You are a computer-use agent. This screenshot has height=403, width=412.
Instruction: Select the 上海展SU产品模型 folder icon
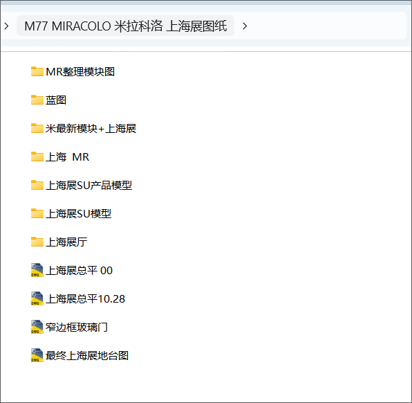tap(37, 186)
